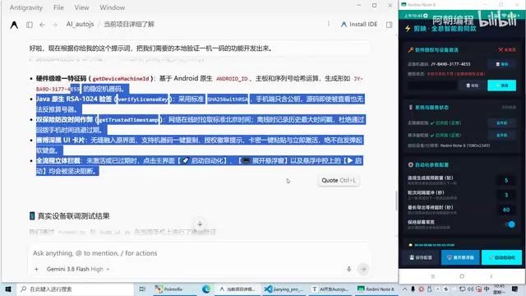The image size is (526, 296).
Task: Click the 复制 copy button beside the machine code
Action: [x=502, y=64]
